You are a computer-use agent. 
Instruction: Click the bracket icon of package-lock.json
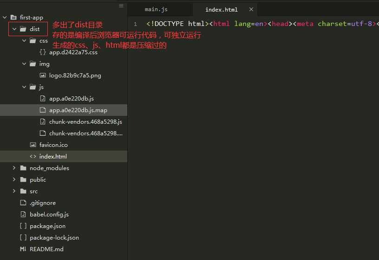click(x=23, y=237)
